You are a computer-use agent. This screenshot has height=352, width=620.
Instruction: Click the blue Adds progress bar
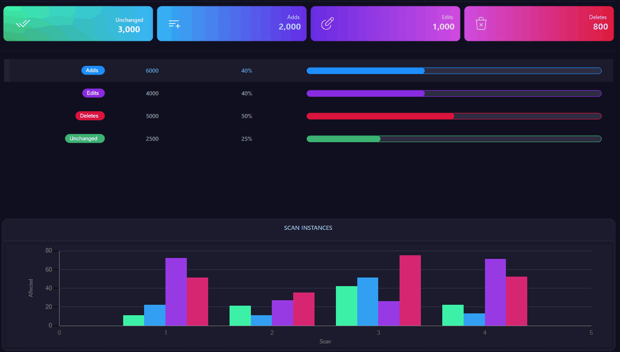[454, 70]
